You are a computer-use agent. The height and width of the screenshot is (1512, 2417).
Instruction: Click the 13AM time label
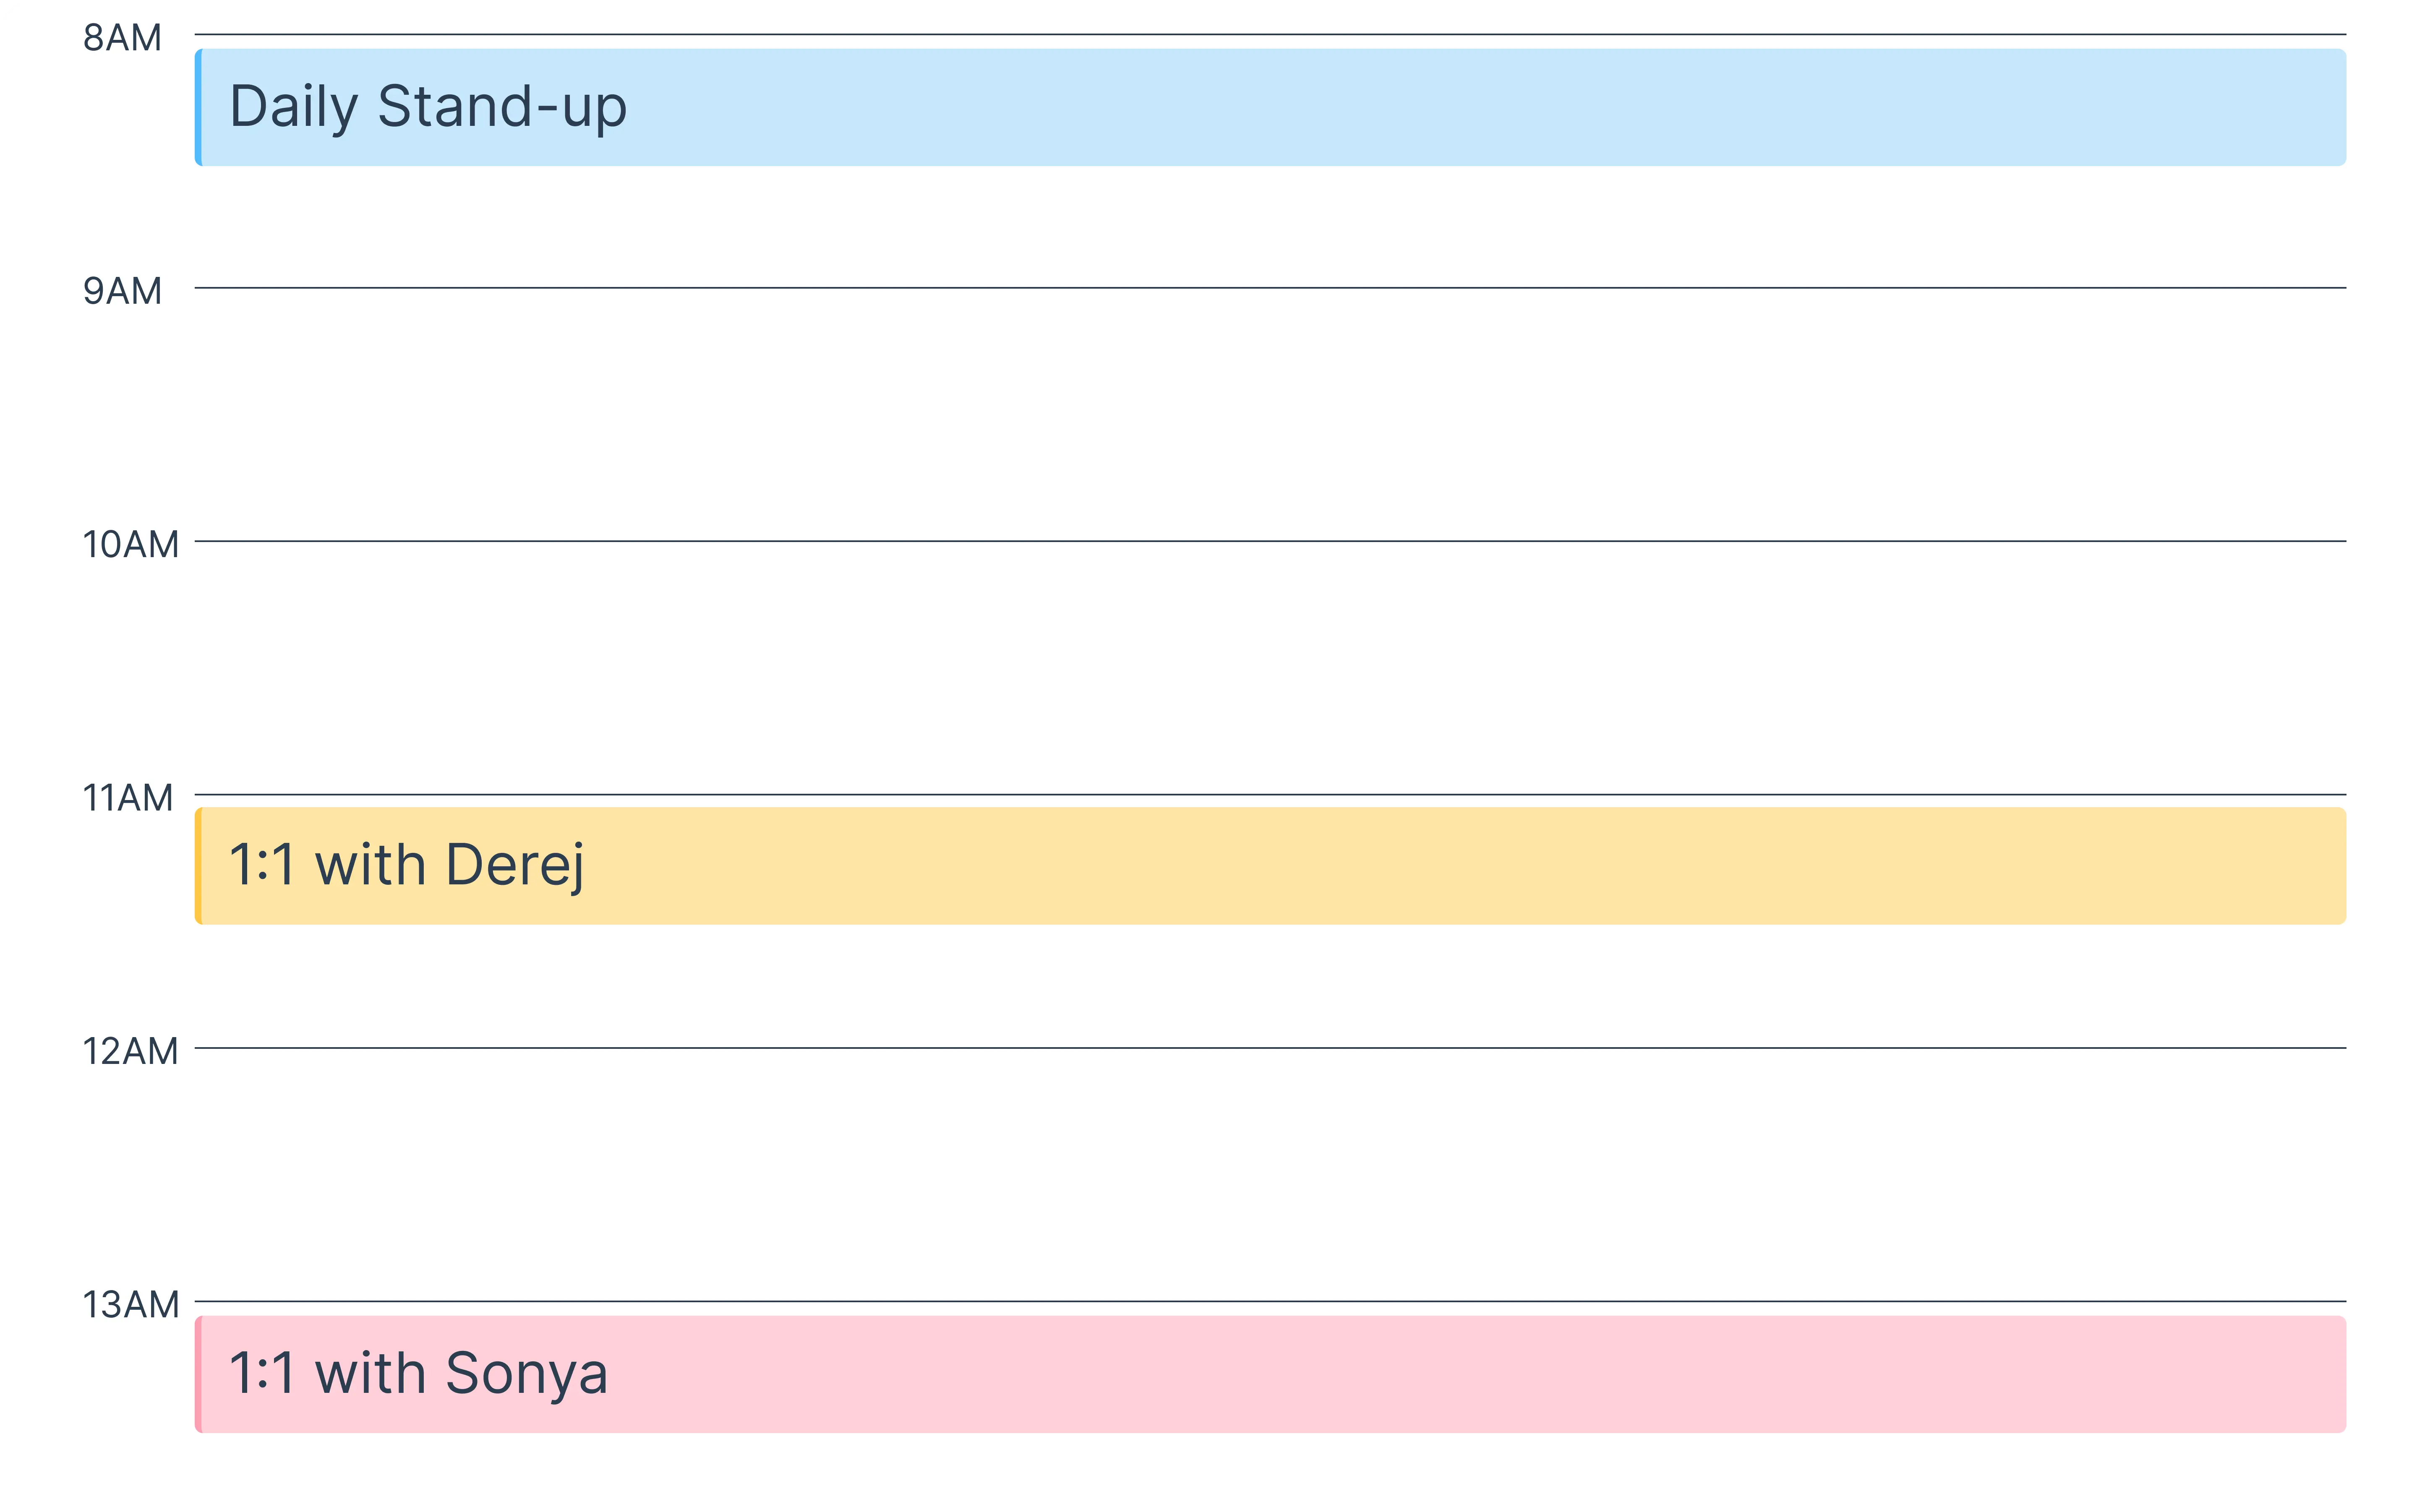coord(130,1305)
